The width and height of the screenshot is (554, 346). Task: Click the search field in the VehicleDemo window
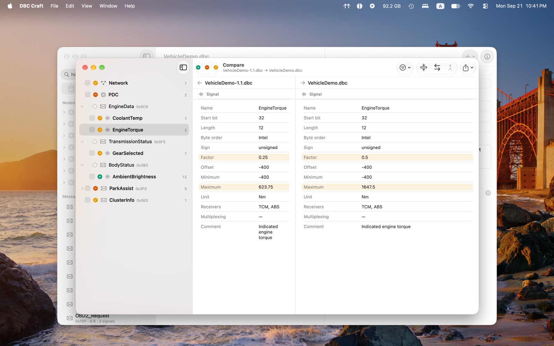pos(69,74)
